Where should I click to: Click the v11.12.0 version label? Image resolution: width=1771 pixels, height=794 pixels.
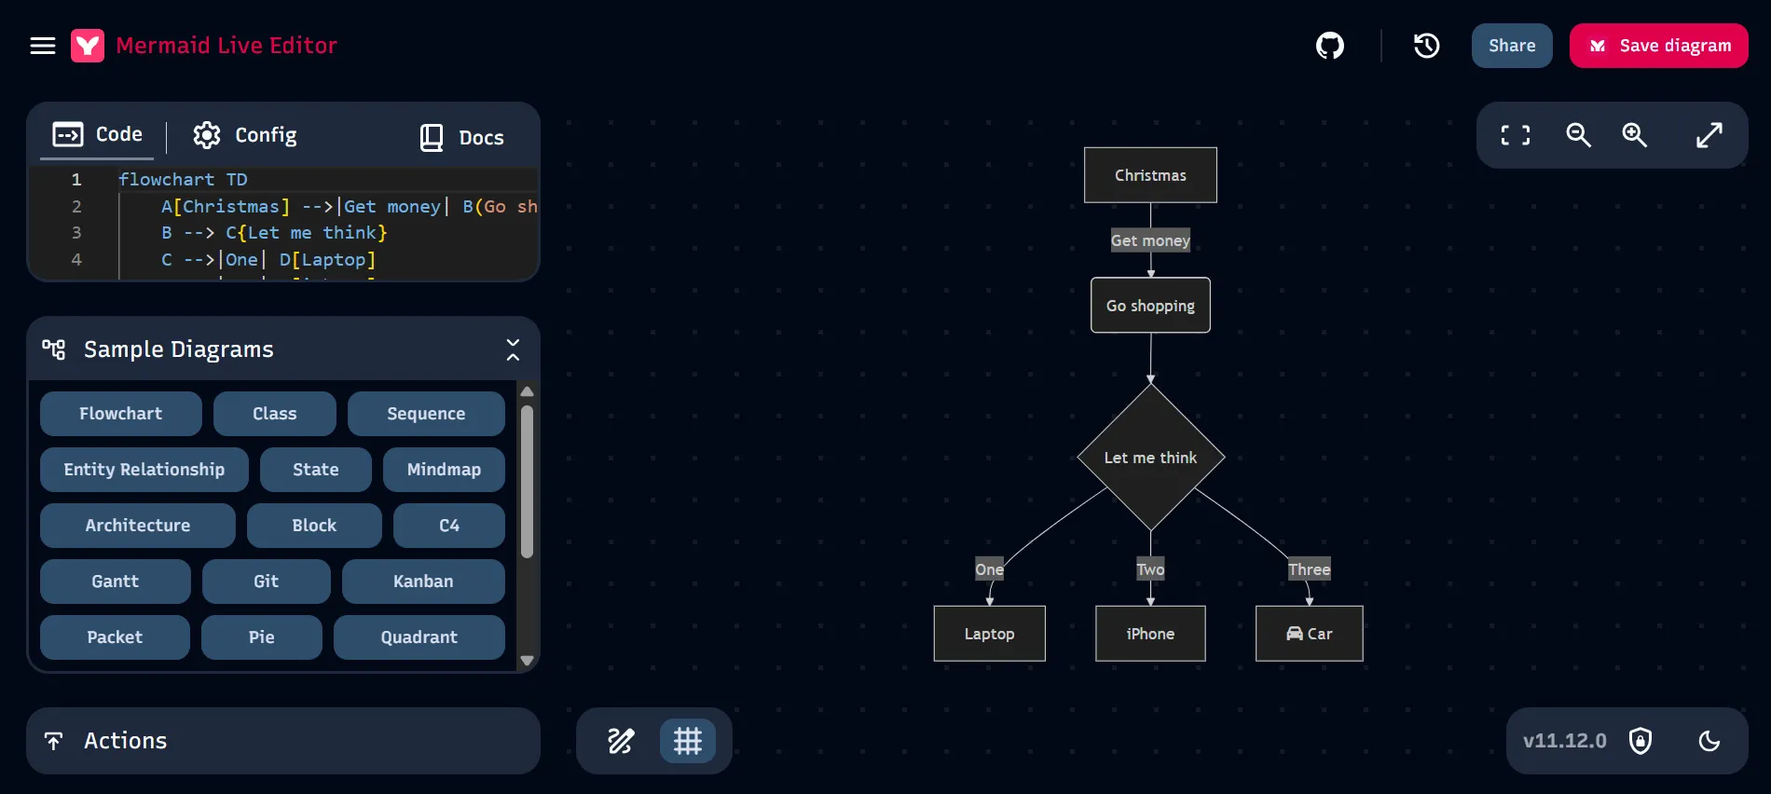pos(1565,741)
